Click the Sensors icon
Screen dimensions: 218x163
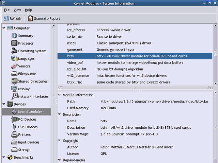click(x=14, y=66)
